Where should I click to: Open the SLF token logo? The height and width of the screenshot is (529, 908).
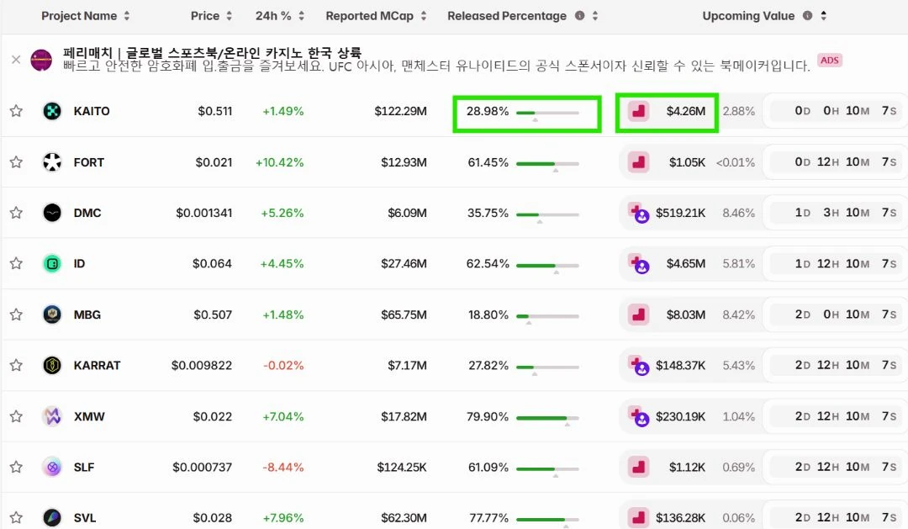[52, 467]
